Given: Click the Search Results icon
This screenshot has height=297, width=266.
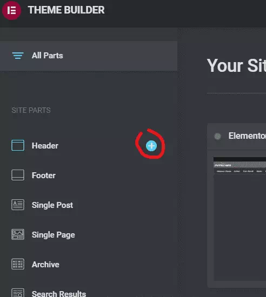Looking at the screenshot, I should coord(18,293).
